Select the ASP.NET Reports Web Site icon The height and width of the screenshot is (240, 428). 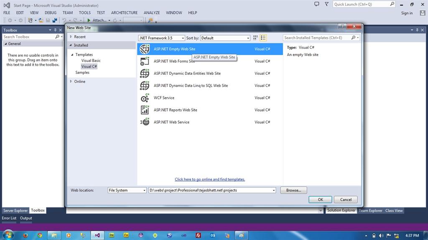point(145,110)
